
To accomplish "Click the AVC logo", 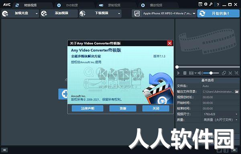I will 7,4.
